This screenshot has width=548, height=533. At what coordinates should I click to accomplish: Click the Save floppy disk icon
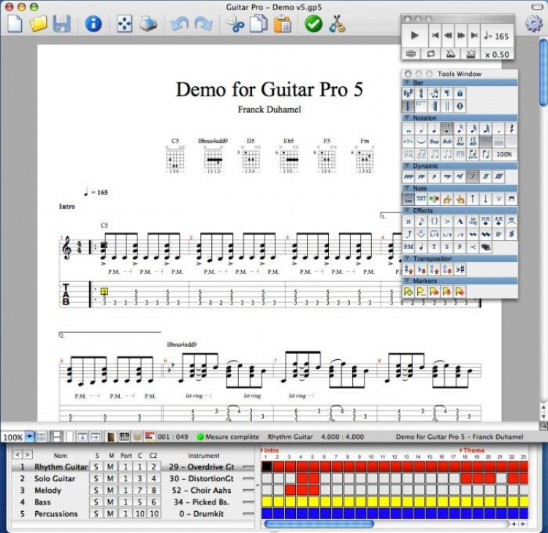[x=61, y=24]
